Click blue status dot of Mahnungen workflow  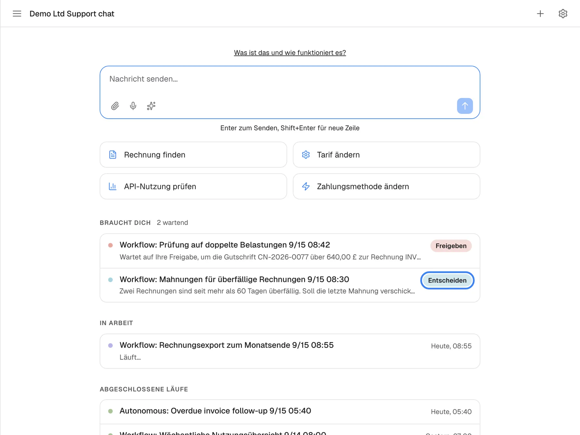tap(111, 280)
